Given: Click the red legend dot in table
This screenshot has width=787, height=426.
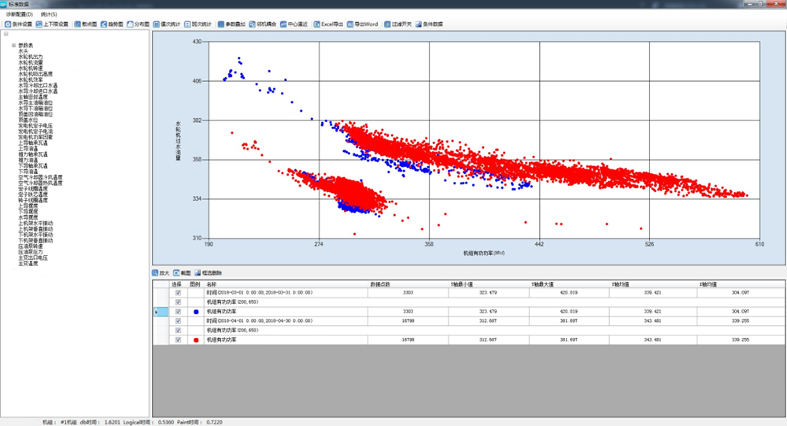Looking at the screenshot, I should (x=195, y=339).
